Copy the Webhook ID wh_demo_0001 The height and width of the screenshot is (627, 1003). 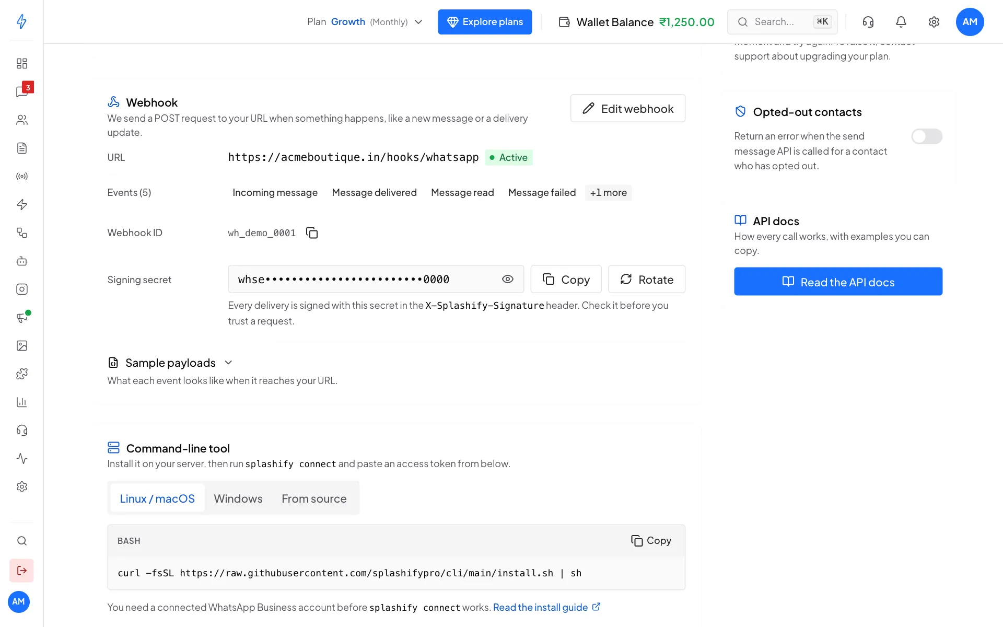[x=312, y=233]
